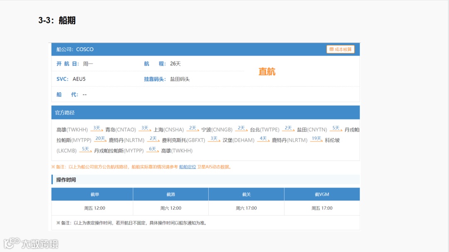The height and width of the screenshot is (252, 449).
Task: Click the 周一 departure day value
Action: pyautogui.click(x=88, y=64)
